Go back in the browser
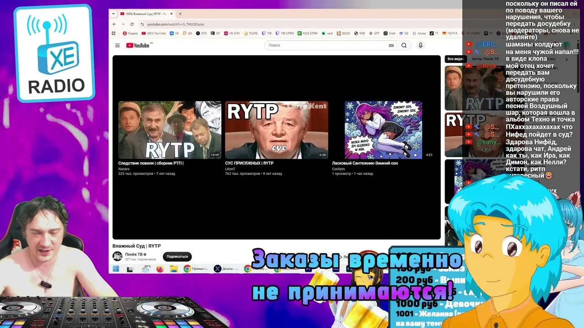The image size is (584, 328). [x=114, y=24]
